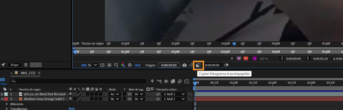Open track matte Sin dropdown for layer 1
Viewport: 343px width, 110px height.
pos(139,94)
